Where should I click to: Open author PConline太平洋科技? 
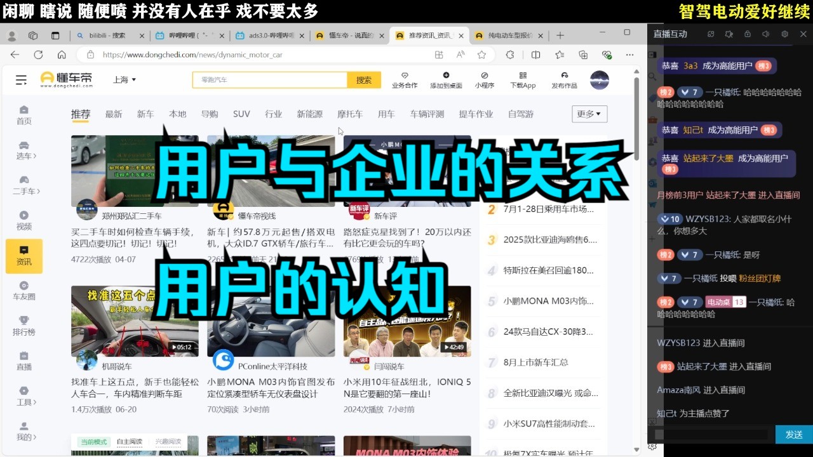point(272,367)
